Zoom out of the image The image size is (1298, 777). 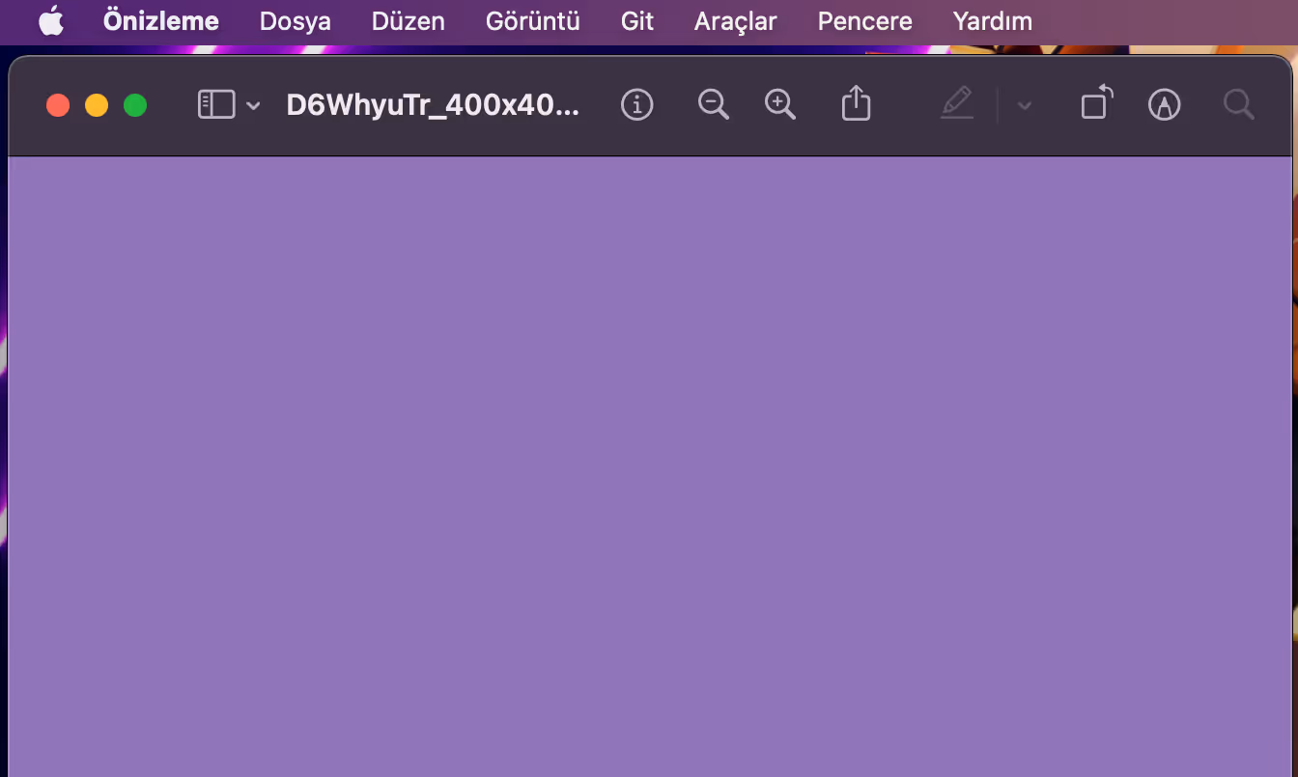713,104
